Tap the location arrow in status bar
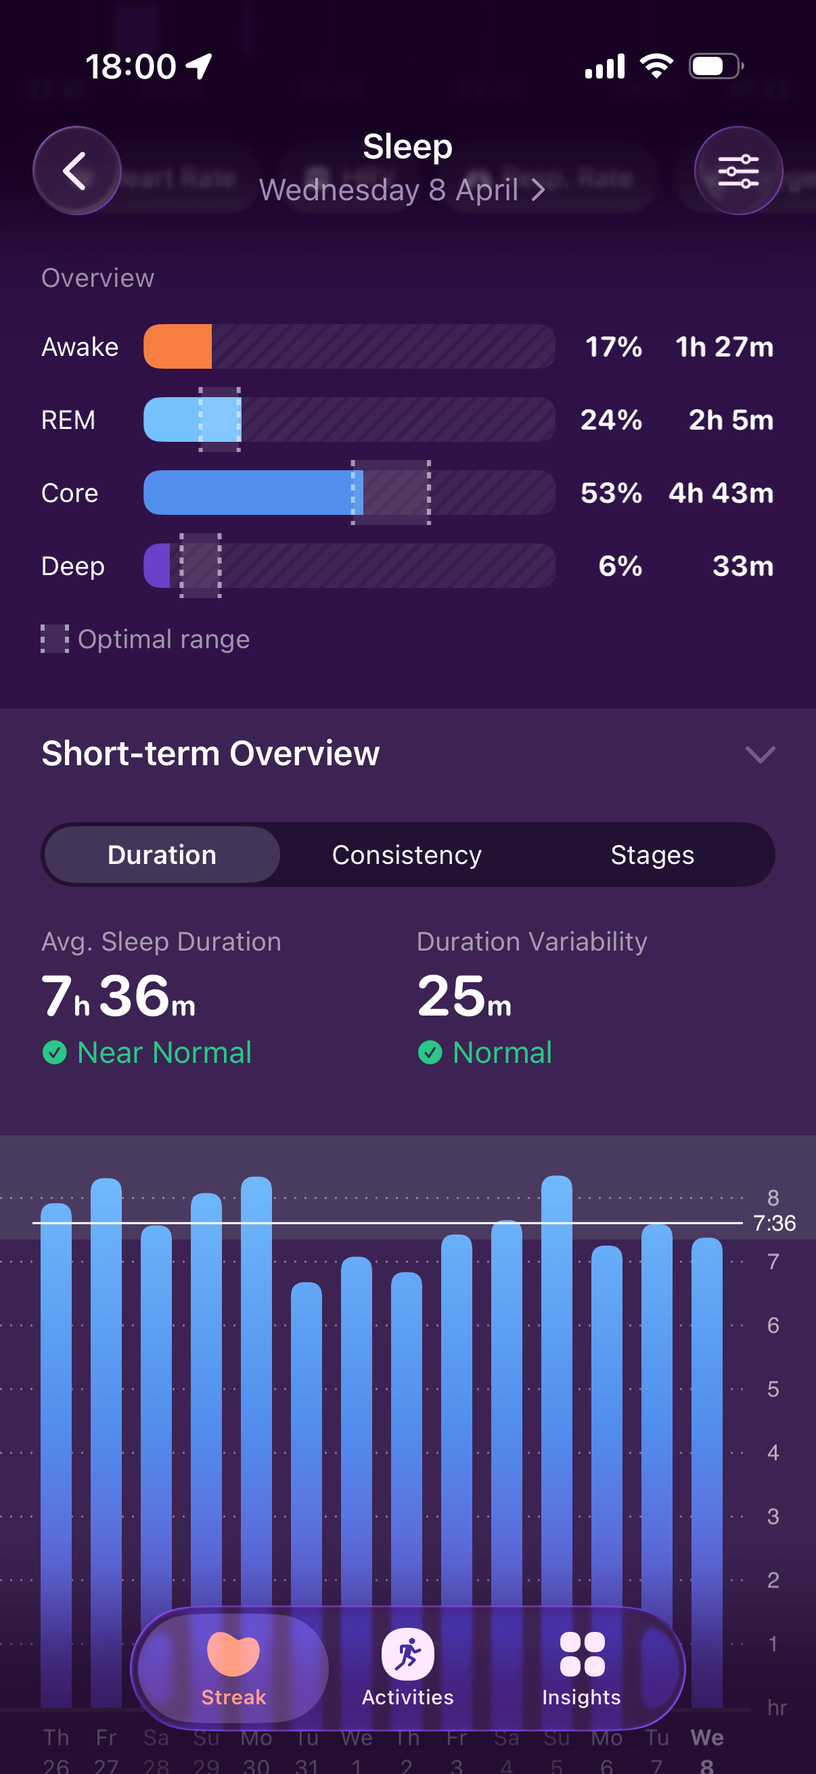 coord(199,67)
